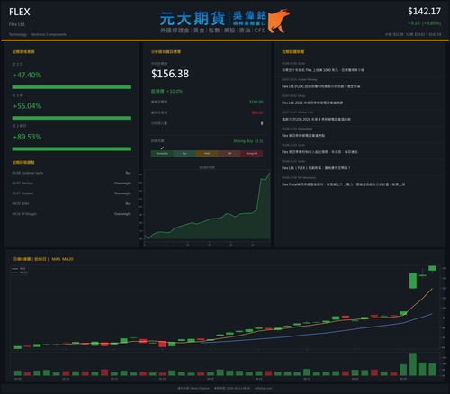
Task: Open the 04/16 JP Morgan rating row
Action: (72, 214)
